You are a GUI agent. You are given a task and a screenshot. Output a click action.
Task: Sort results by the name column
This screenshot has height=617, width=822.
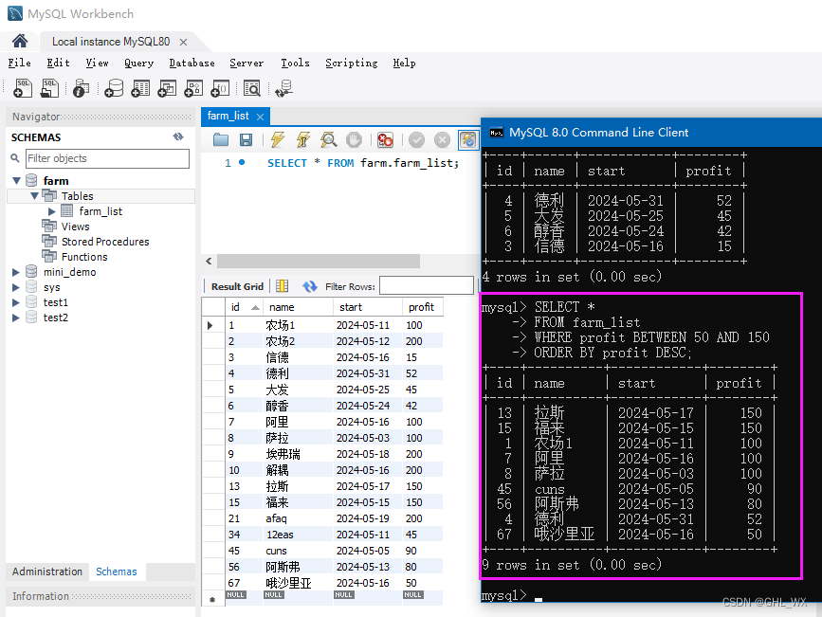click(298, 307)
